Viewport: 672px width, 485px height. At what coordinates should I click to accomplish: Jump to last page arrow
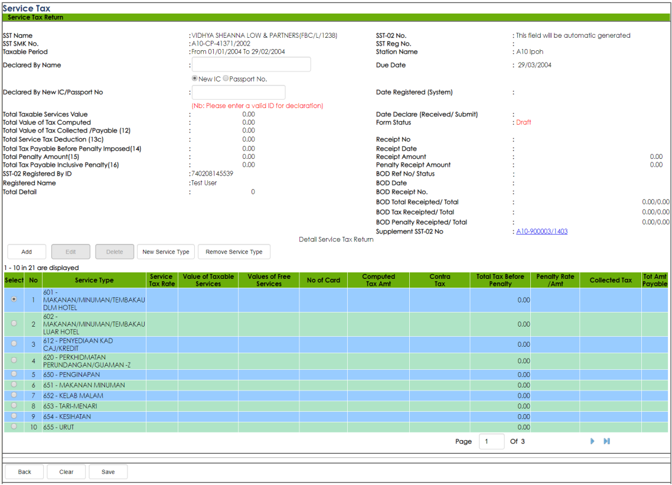point(606,441)
